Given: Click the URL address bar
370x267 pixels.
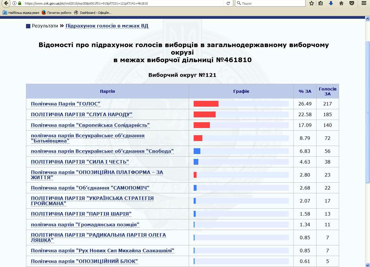Looking at the screenshot, I should coord(121,3).
